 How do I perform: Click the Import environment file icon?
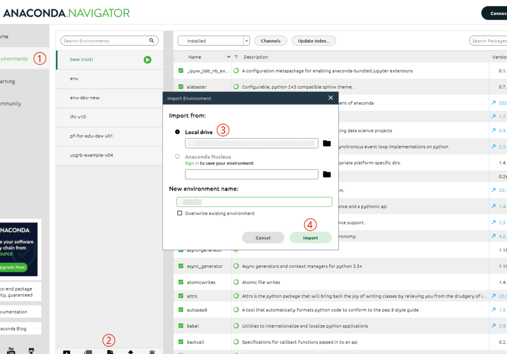coord(110,352)
